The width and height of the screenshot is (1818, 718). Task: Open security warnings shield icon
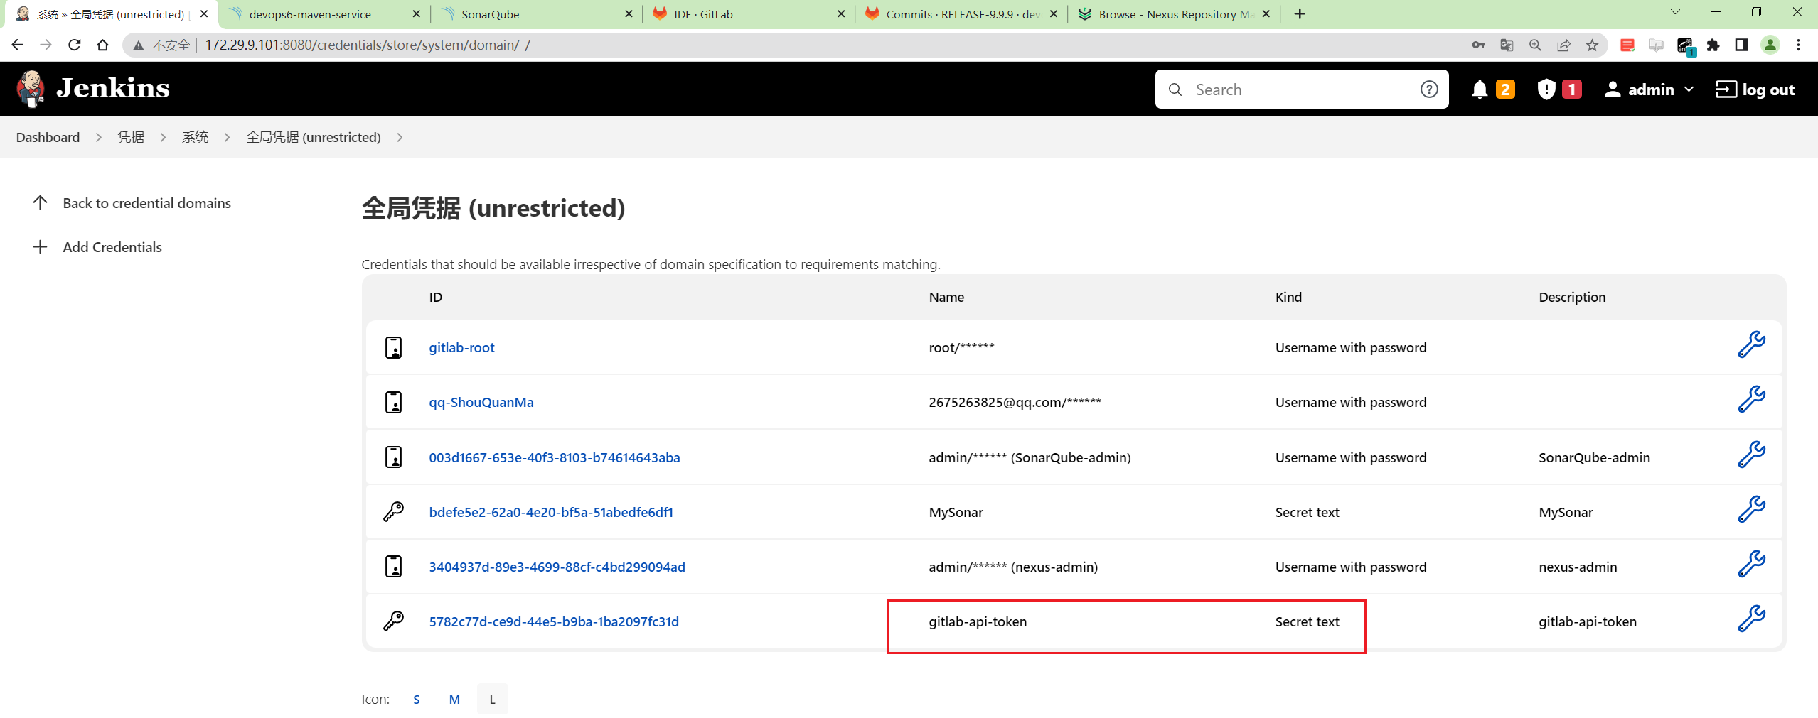(1546, 89)
